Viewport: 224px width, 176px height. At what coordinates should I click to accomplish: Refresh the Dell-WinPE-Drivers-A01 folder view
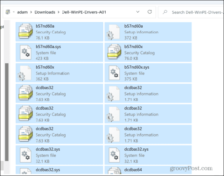click(x=150, y=12)
